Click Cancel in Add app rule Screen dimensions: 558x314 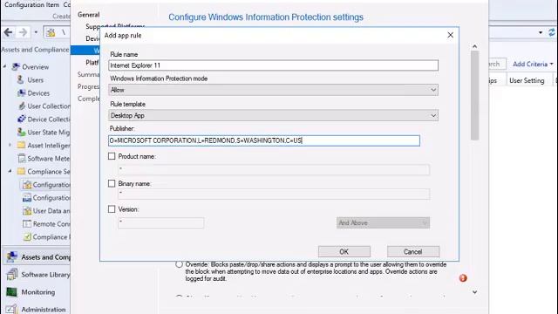pos(413,252)
